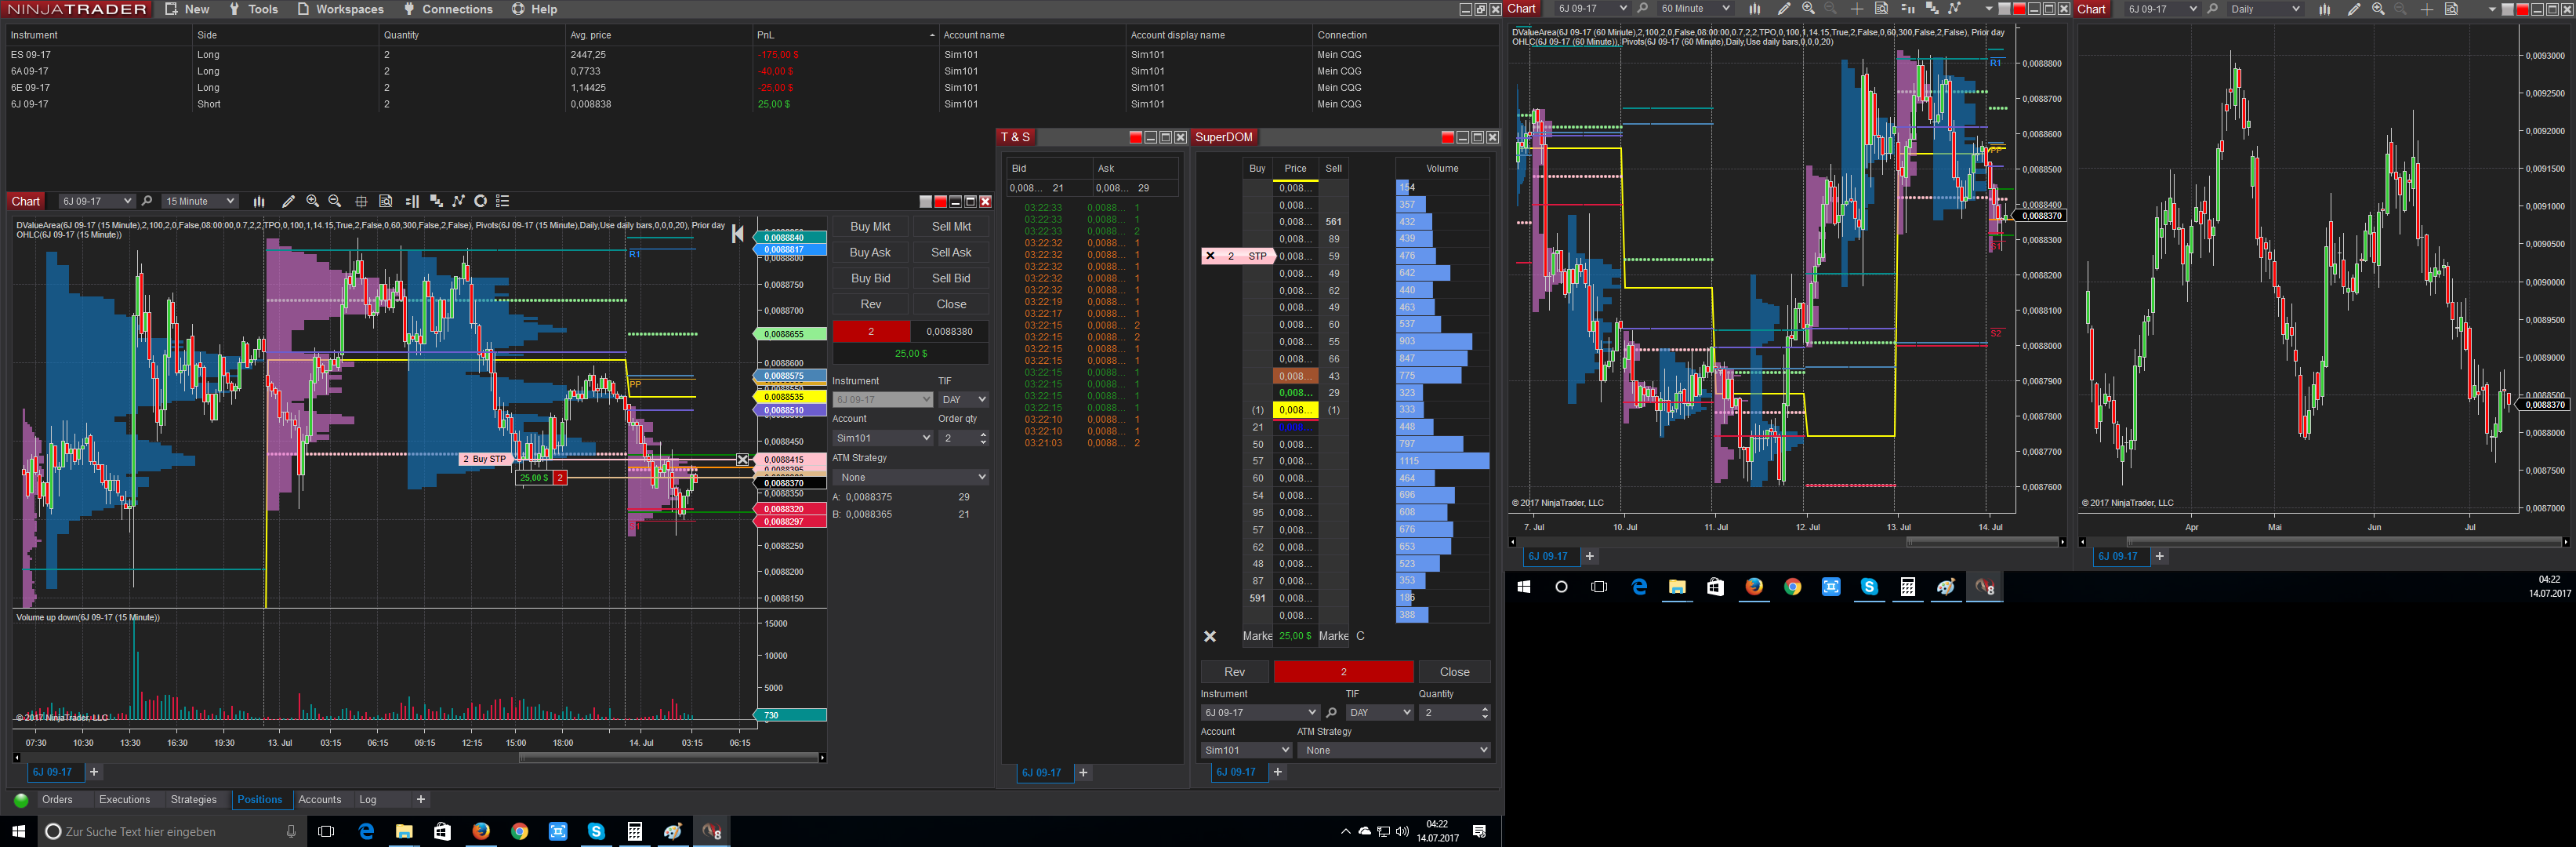This screenshot has width=2576, height=847.
Task: Select crosshair cursor in 60 Minute chart
Action: point(1856,9)
